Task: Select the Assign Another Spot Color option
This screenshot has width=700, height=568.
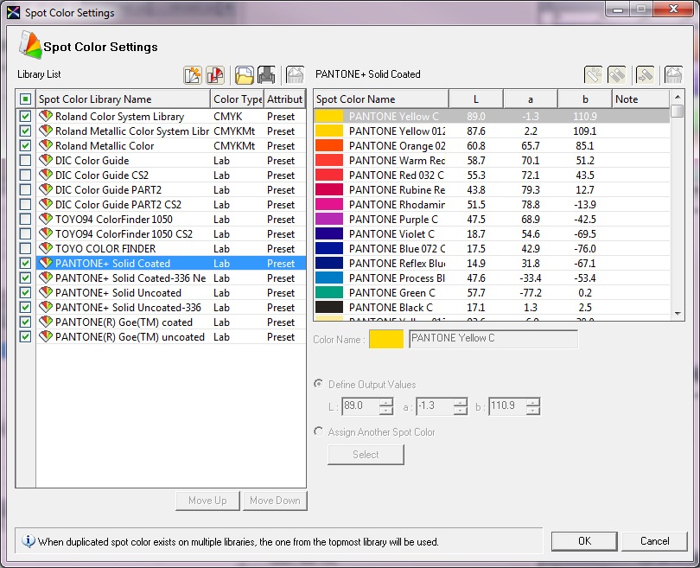Action: click(x=318, y=431)
